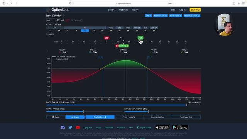The image size is (247, 139).
Task: Open the FAQ footer link
Action: pyautogui.click(x=131, y=127)
